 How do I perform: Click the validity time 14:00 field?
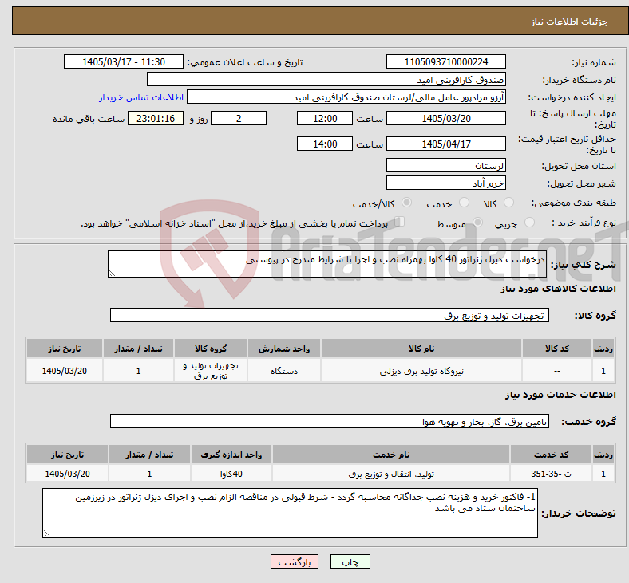pyautogui.click(x=325, y=144)
